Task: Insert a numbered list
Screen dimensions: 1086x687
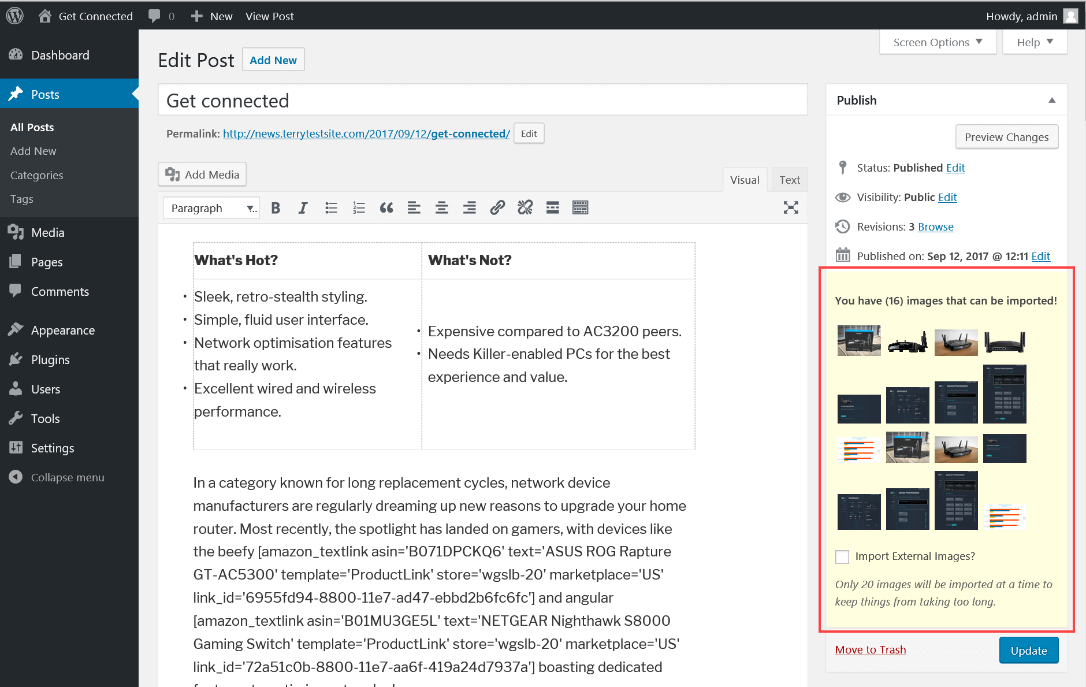Action: (x=359, y=208)
